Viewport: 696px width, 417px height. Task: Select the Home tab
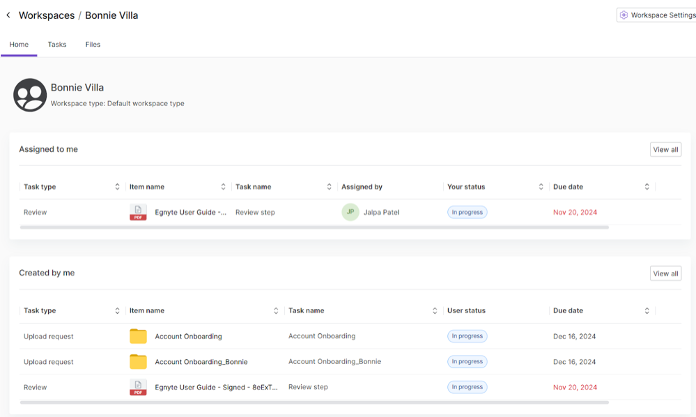[x=19, y=44]
